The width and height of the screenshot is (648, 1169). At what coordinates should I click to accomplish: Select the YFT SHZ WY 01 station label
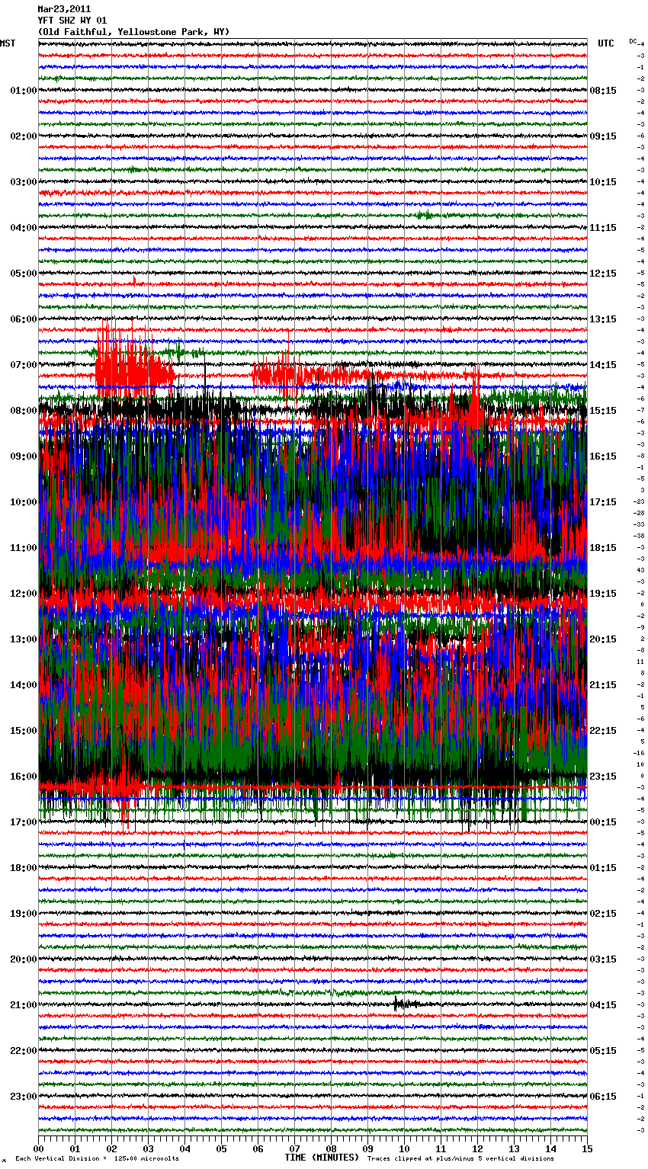72,21
